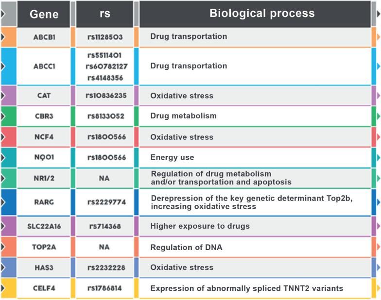Click the SLC22A16 gene name

click(44, 226)
